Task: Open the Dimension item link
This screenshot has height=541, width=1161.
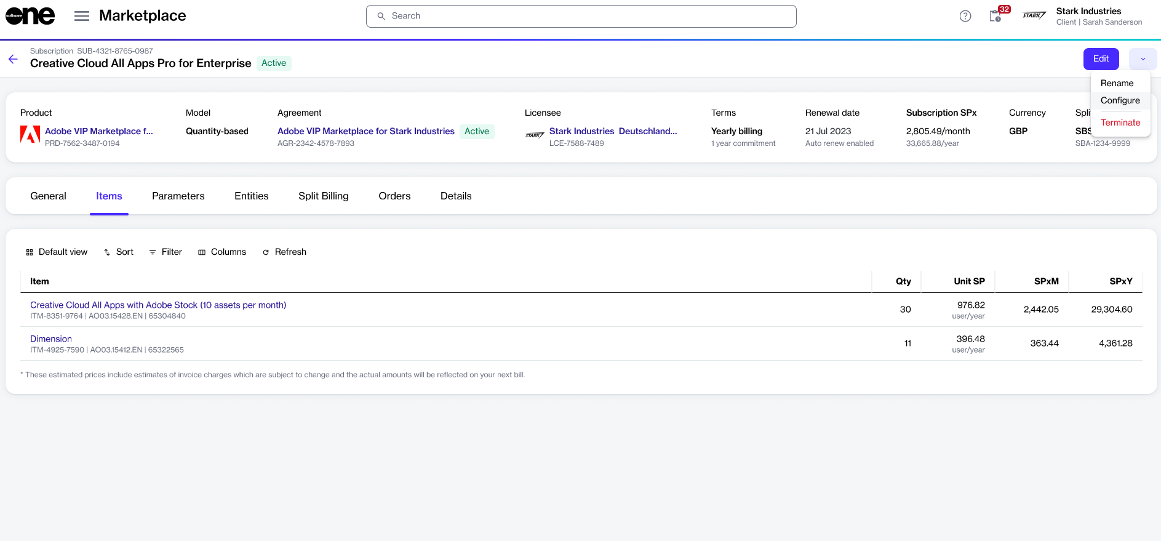Action: point(51,339)
